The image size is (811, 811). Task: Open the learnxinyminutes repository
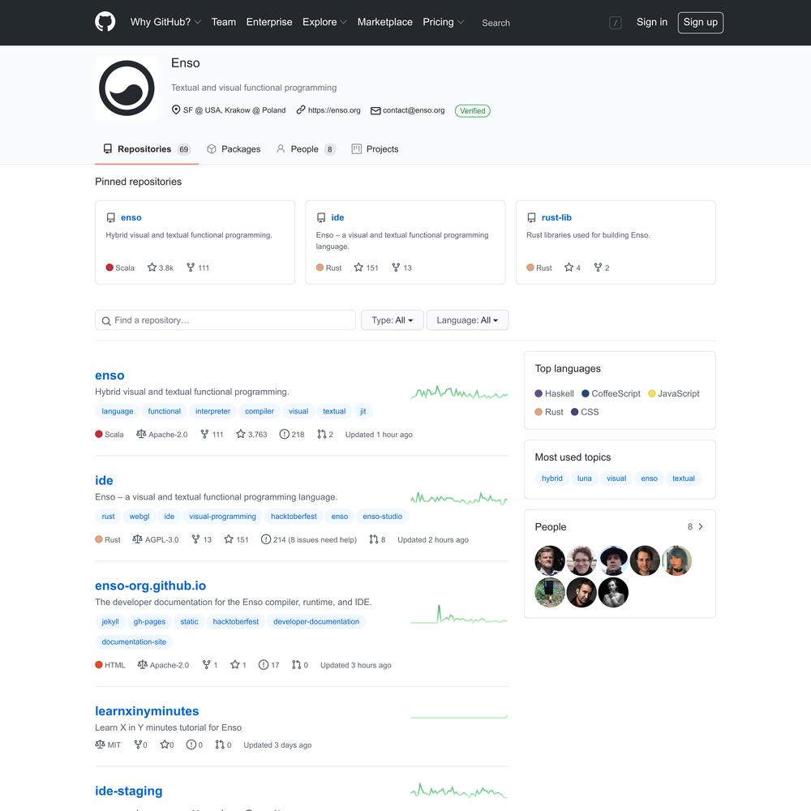[147, 711]
